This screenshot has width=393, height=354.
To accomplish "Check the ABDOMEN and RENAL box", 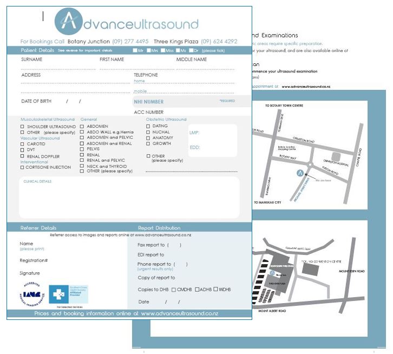I will (82, 143).
